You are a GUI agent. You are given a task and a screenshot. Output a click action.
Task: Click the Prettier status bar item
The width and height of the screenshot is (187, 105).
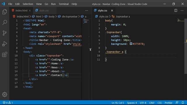coord(168,103)
